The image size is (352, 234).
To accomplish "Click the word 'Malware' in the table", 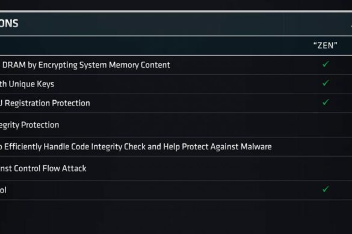I will point(256,146).
